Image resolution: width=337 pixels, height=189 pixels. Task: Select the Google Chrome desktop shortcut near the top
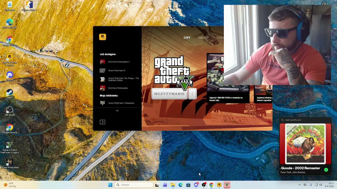coord(9,41)
